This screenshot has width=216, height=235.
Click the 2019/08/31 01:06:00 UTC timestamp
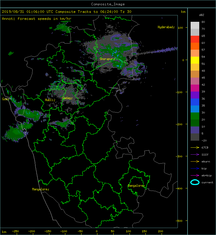pos(27,12)
